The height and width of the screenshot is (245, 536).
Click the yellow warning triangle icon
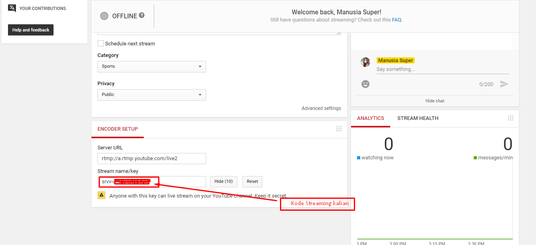[x=101, y=195]
